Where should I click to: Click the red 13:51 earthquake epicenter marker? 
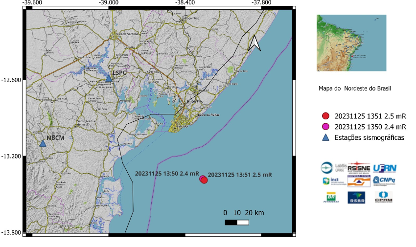[205, 180]
